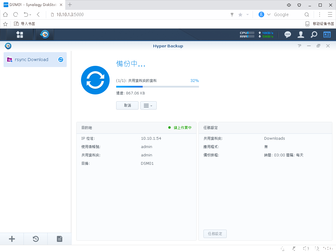Open DSM search magnifier
Viewport: 336px width, 252px height.
pos(314,35)
